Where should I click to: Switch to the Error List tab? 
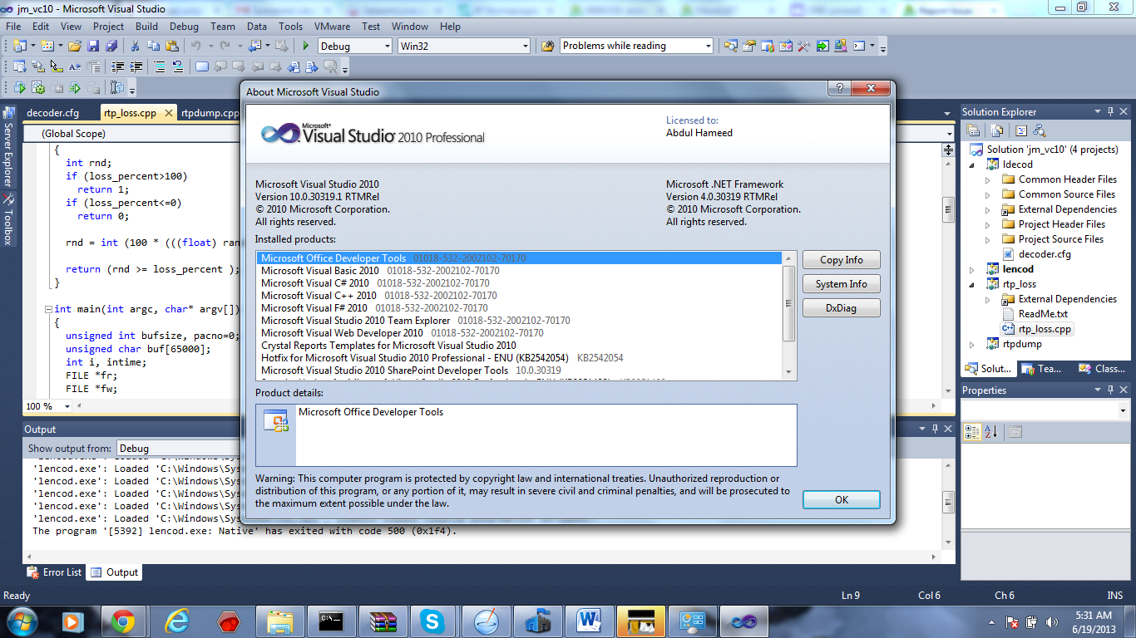(x=55, y=572)
